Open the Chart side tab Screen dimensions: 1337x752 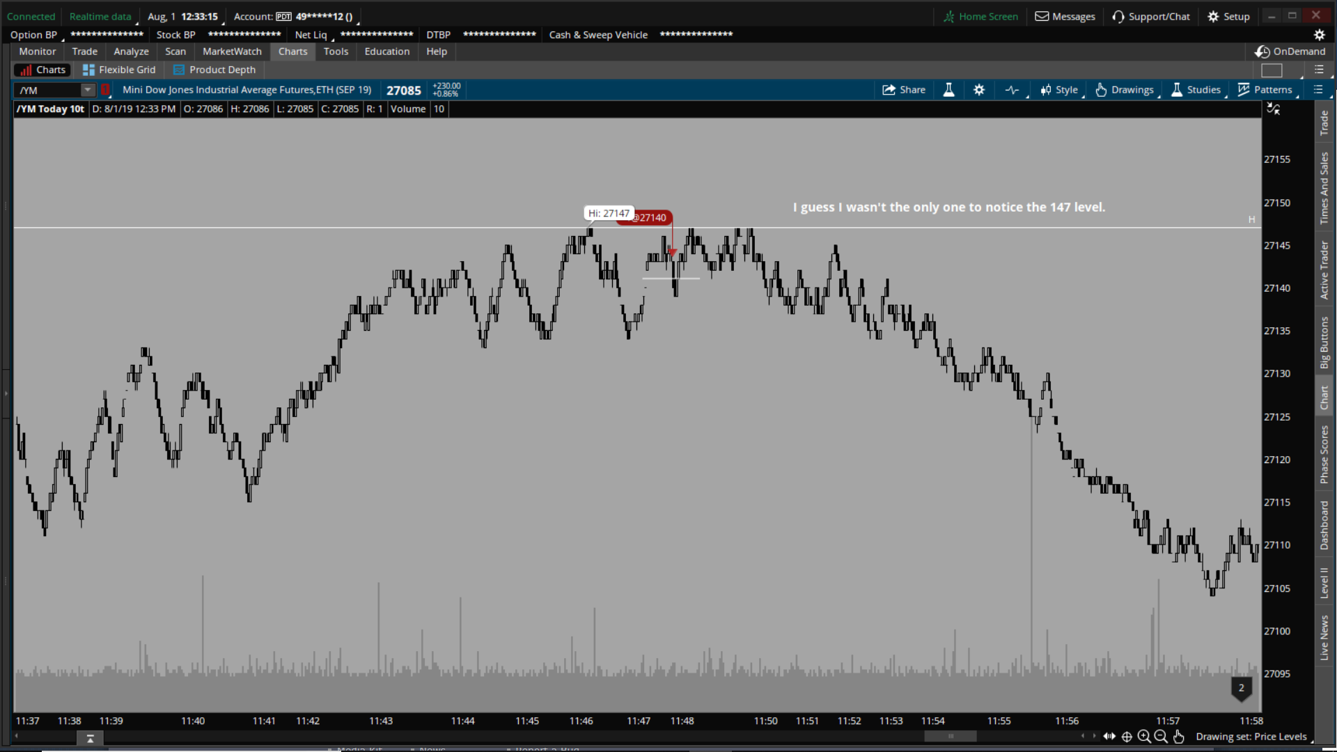[1324, 398]
